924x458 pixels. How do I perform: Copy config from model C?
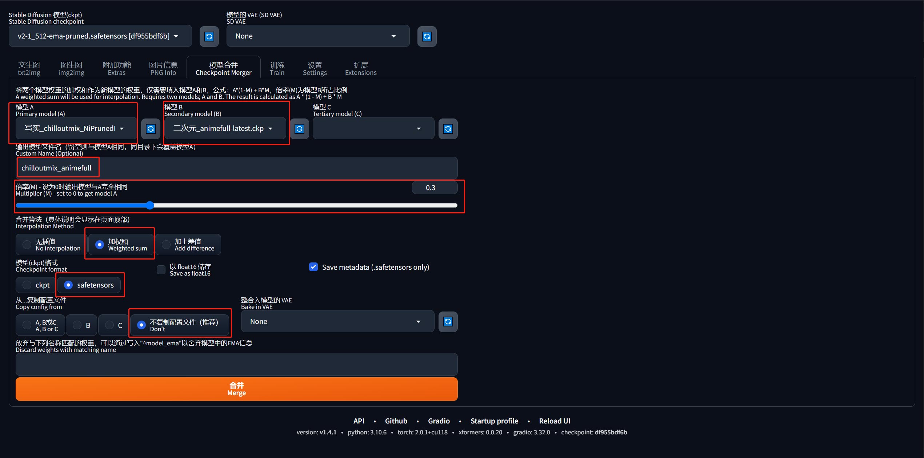(x=113, y=325)
